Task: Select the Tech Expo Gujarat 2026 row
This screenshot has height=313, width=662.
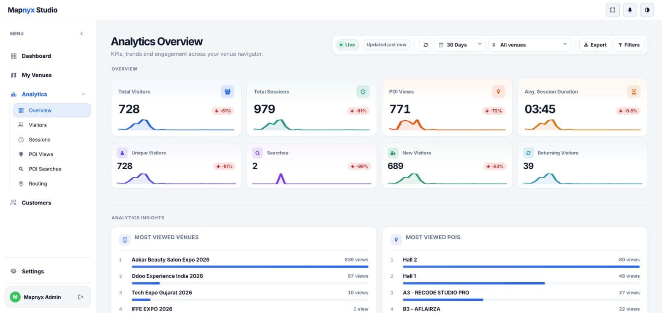Action: coord(244,295)
